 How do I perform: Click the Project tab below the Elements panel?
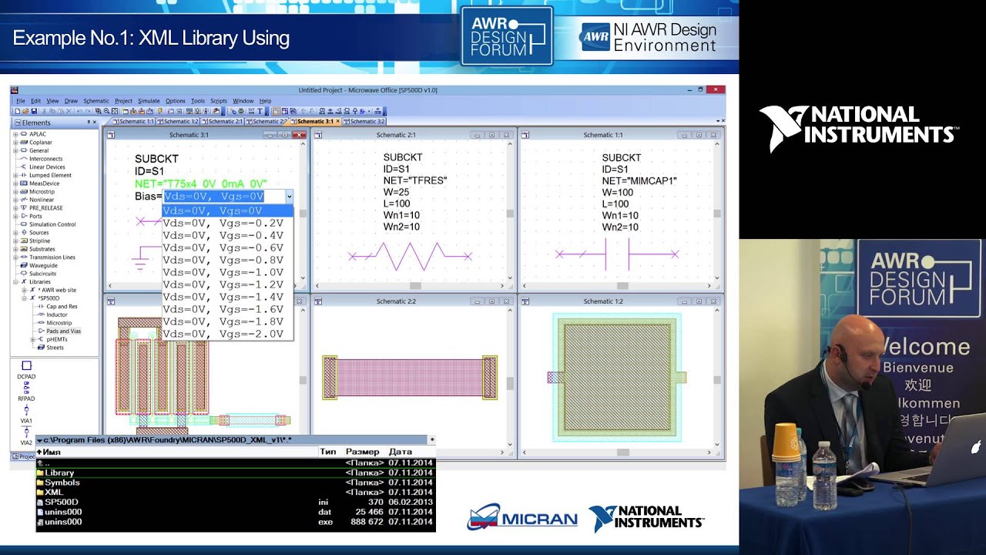[x=23, y=456]
